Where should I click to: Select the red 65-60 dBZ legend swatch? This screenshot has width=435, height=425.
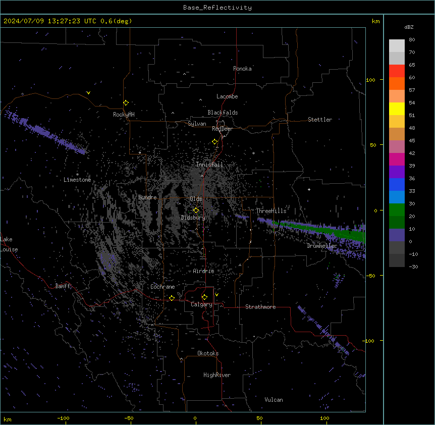[x=397, y=71]
